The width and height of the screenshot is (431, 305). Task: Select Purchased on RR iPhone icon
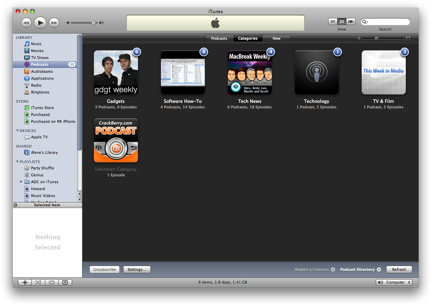tap(27, 121)
